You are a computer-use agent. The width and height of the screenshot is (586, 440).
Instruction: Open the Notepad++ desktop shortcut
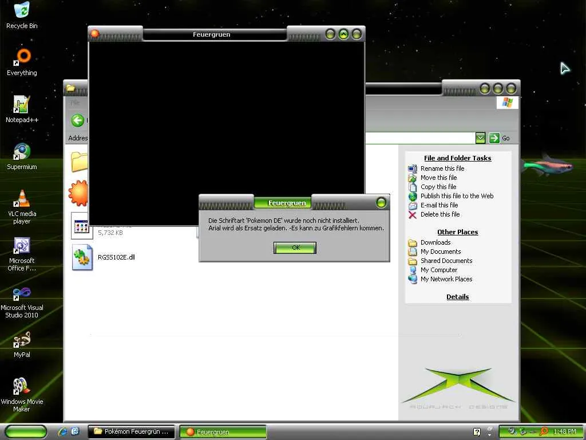pos(22,109)
